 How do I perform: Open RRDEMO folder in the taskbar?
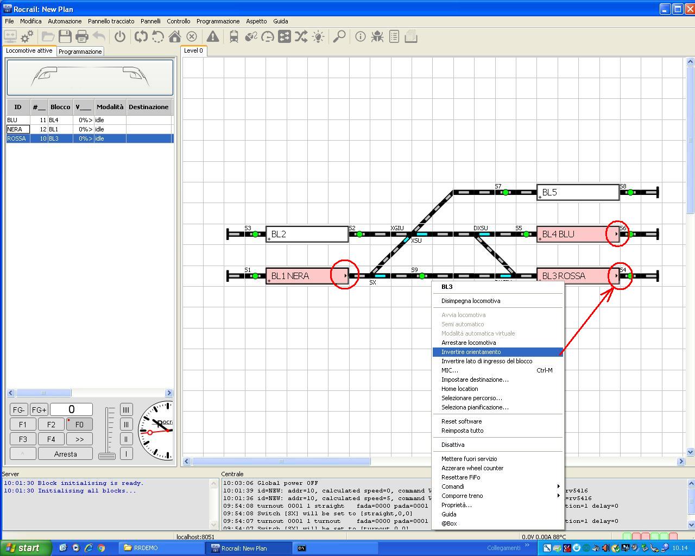pos(162,548)
